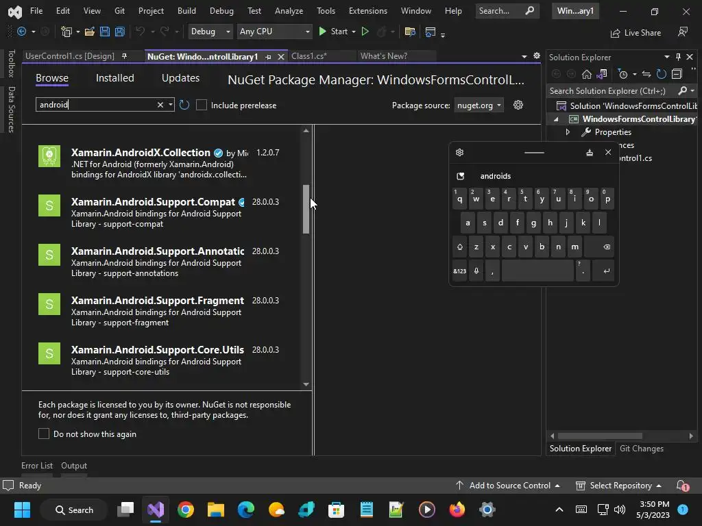This screenshot has height=526, width=702.
Task: Switch to the Updates tab
Action: pos(180,78)
